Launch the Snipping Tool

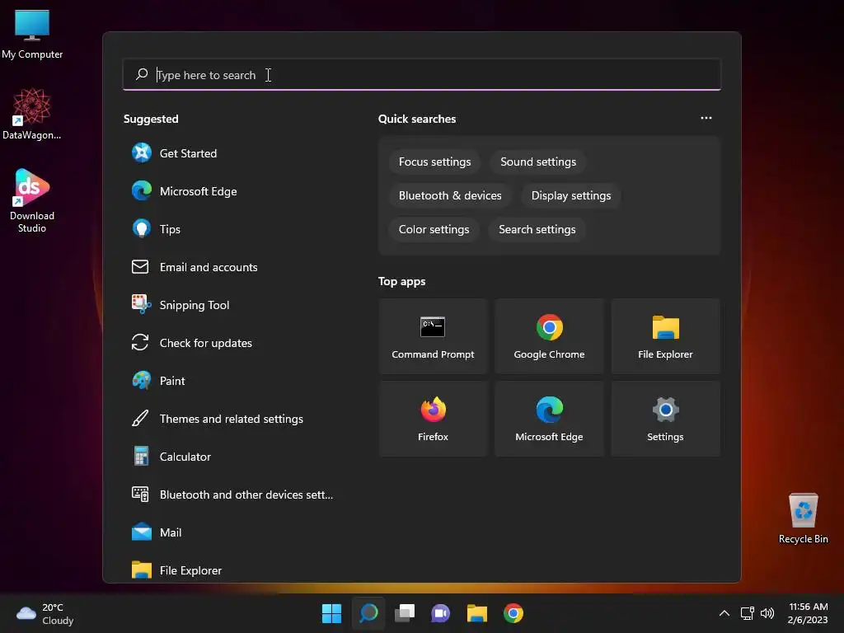click(234, 305)
